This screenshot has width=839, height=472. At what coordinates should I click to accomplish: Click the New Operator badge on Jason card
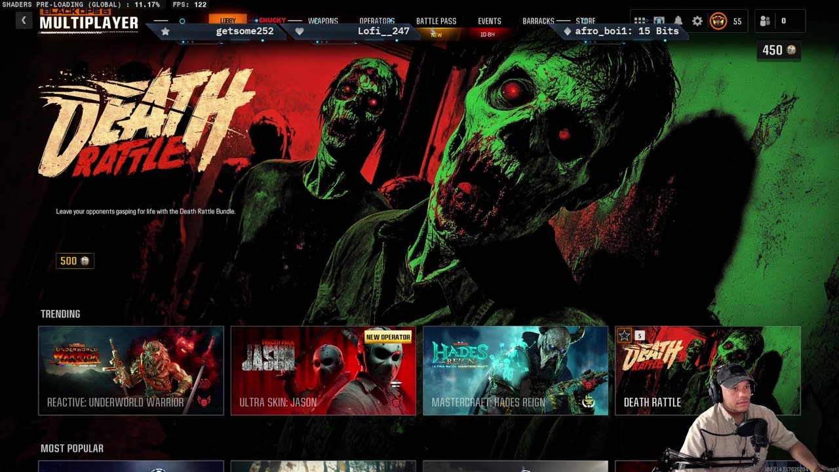[388, 337]
